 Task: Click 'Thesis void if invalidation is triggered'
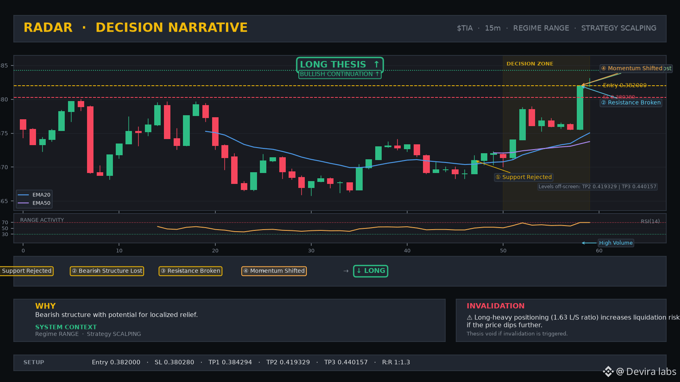[x=517, y=334]
